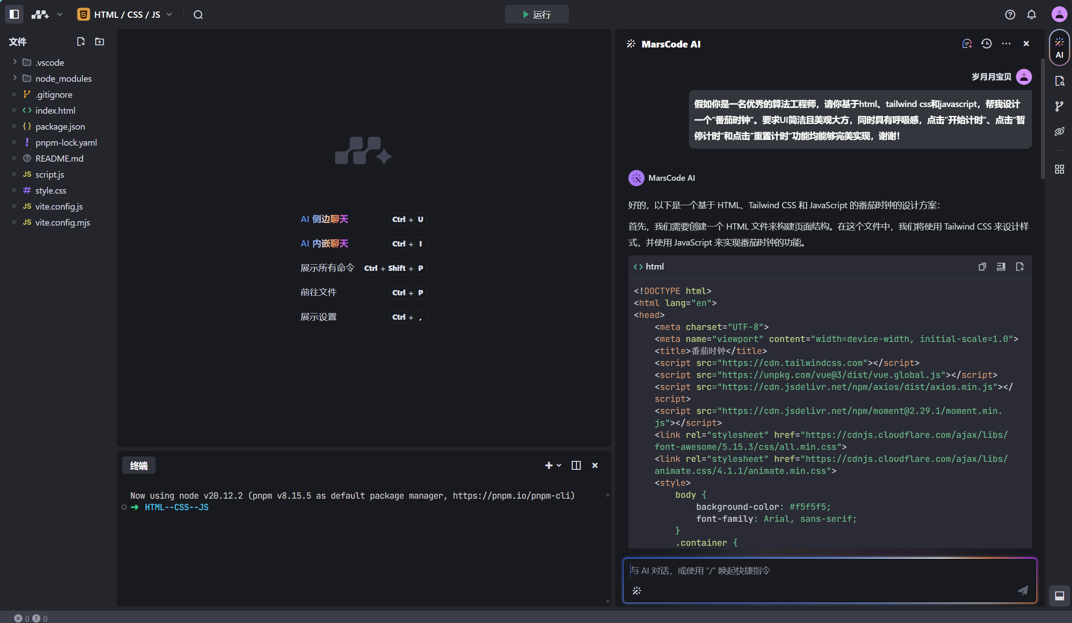Insert html code block at cursor
Viewport: 1072px width, 623px height.
click(x=1001, y=266)
